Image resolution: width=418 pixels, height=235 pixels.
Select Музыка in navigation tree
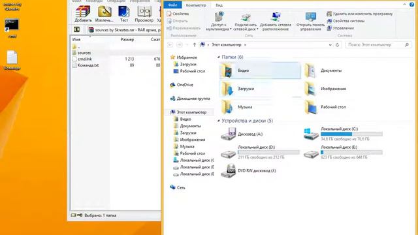coord(184,146)
